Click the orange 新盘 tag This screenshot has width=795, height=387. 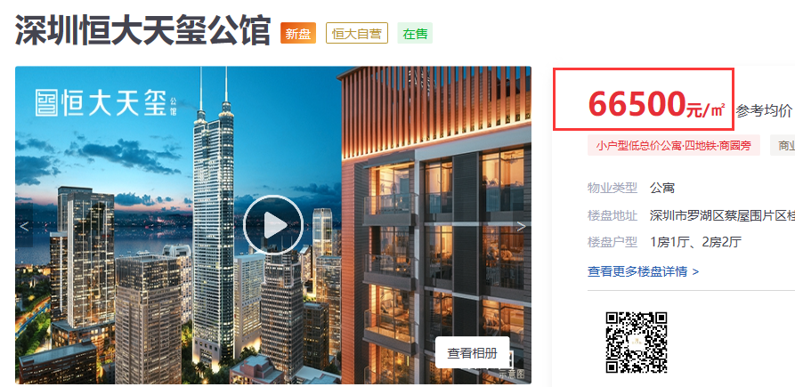[x=298, y=34]
